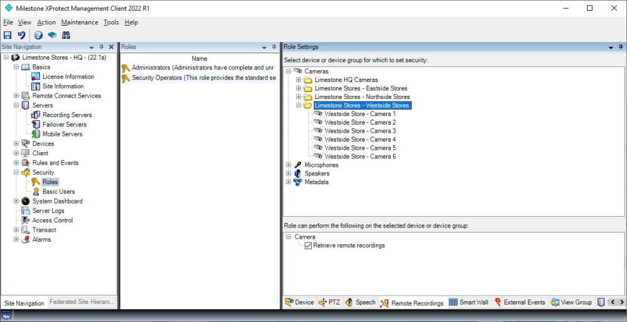The height and width of the screenshot is (322, 627).
Task: Switch to Federated Site Hierarchy tab
Action: pyautogui.click(x=82, y=302)
